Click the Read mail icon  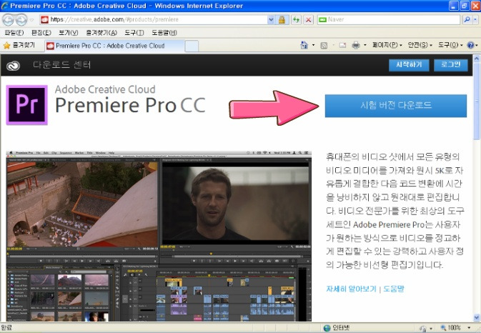click(x=342, y=46)
